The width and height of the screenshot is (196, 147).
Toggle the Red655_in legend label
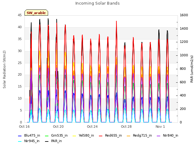(113, 135)
